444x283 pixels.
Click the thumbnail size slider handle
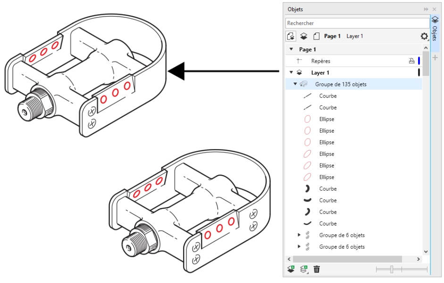tap(392, 269)
